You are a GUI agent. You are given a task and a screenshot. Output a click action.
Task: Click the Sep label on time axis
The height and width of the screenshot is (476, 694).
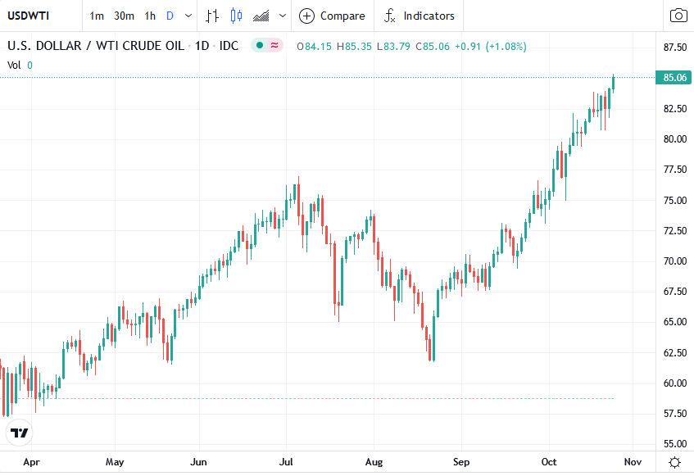pos(461,462)
